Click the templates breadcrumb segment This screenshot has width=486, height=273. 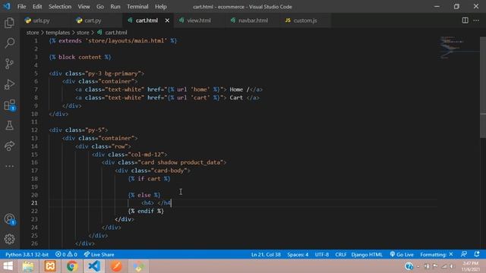(x=58, y=33)
